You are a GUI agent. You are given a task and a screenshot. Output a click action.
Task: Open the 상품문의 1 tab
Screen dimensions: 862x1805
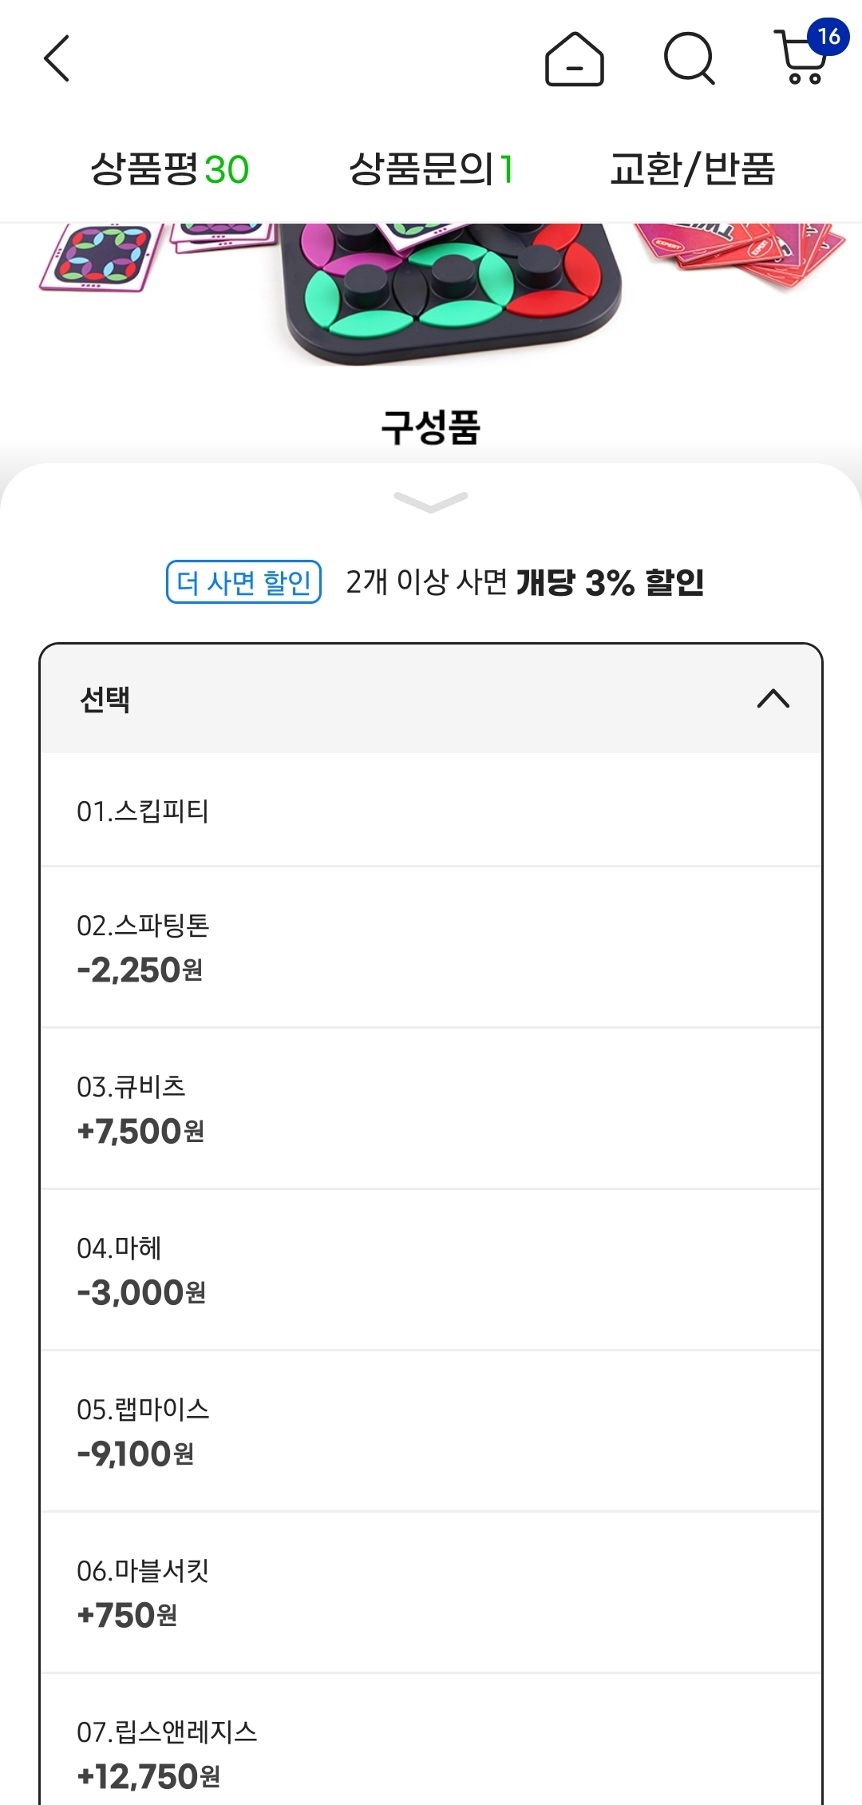click(x=431, y=169)
